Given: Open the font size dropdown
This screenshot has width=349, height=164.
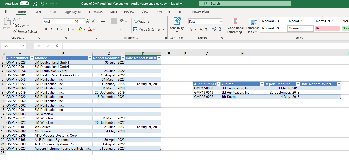Looking at the screenshot, I should tap(83, 22).
